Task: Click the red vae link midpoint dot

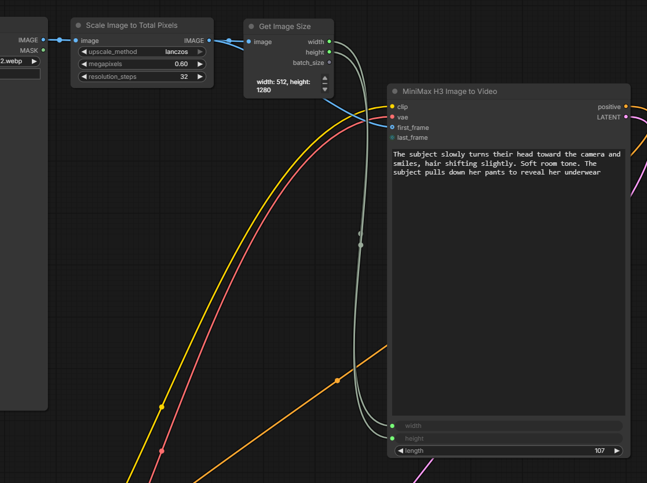Action: 162,451
